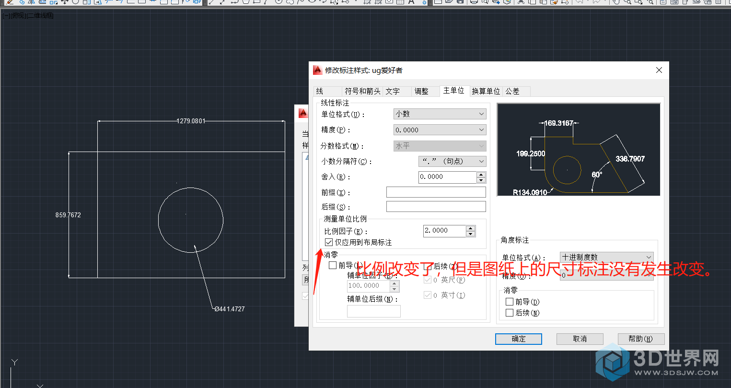Uncheck 仅应用到布局标注 checkbox
The image size is (731, 388).
click(x=329, y=242)
